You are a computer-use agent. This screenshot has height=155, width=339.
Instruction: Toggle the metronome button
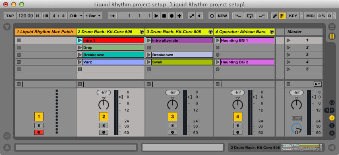pos(73,16)
